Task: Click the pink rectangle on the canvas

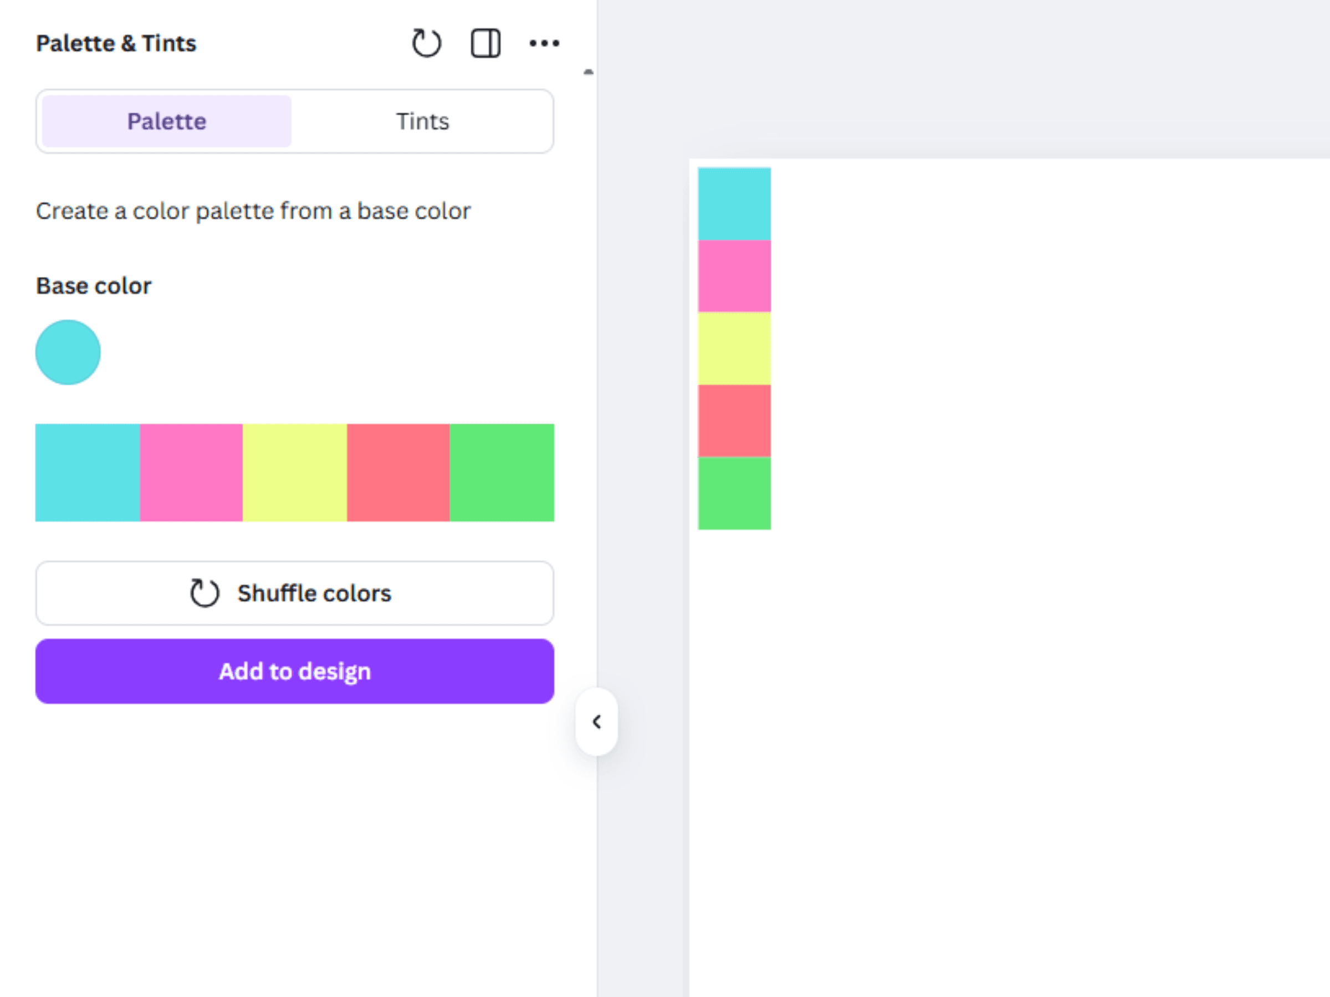Action: (x=735, y=276)
